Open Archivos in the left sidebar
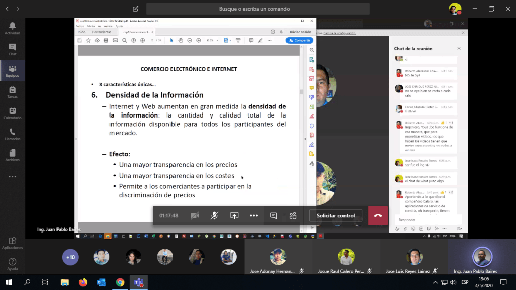Screen dimensions: 516x290 (12, 156)
